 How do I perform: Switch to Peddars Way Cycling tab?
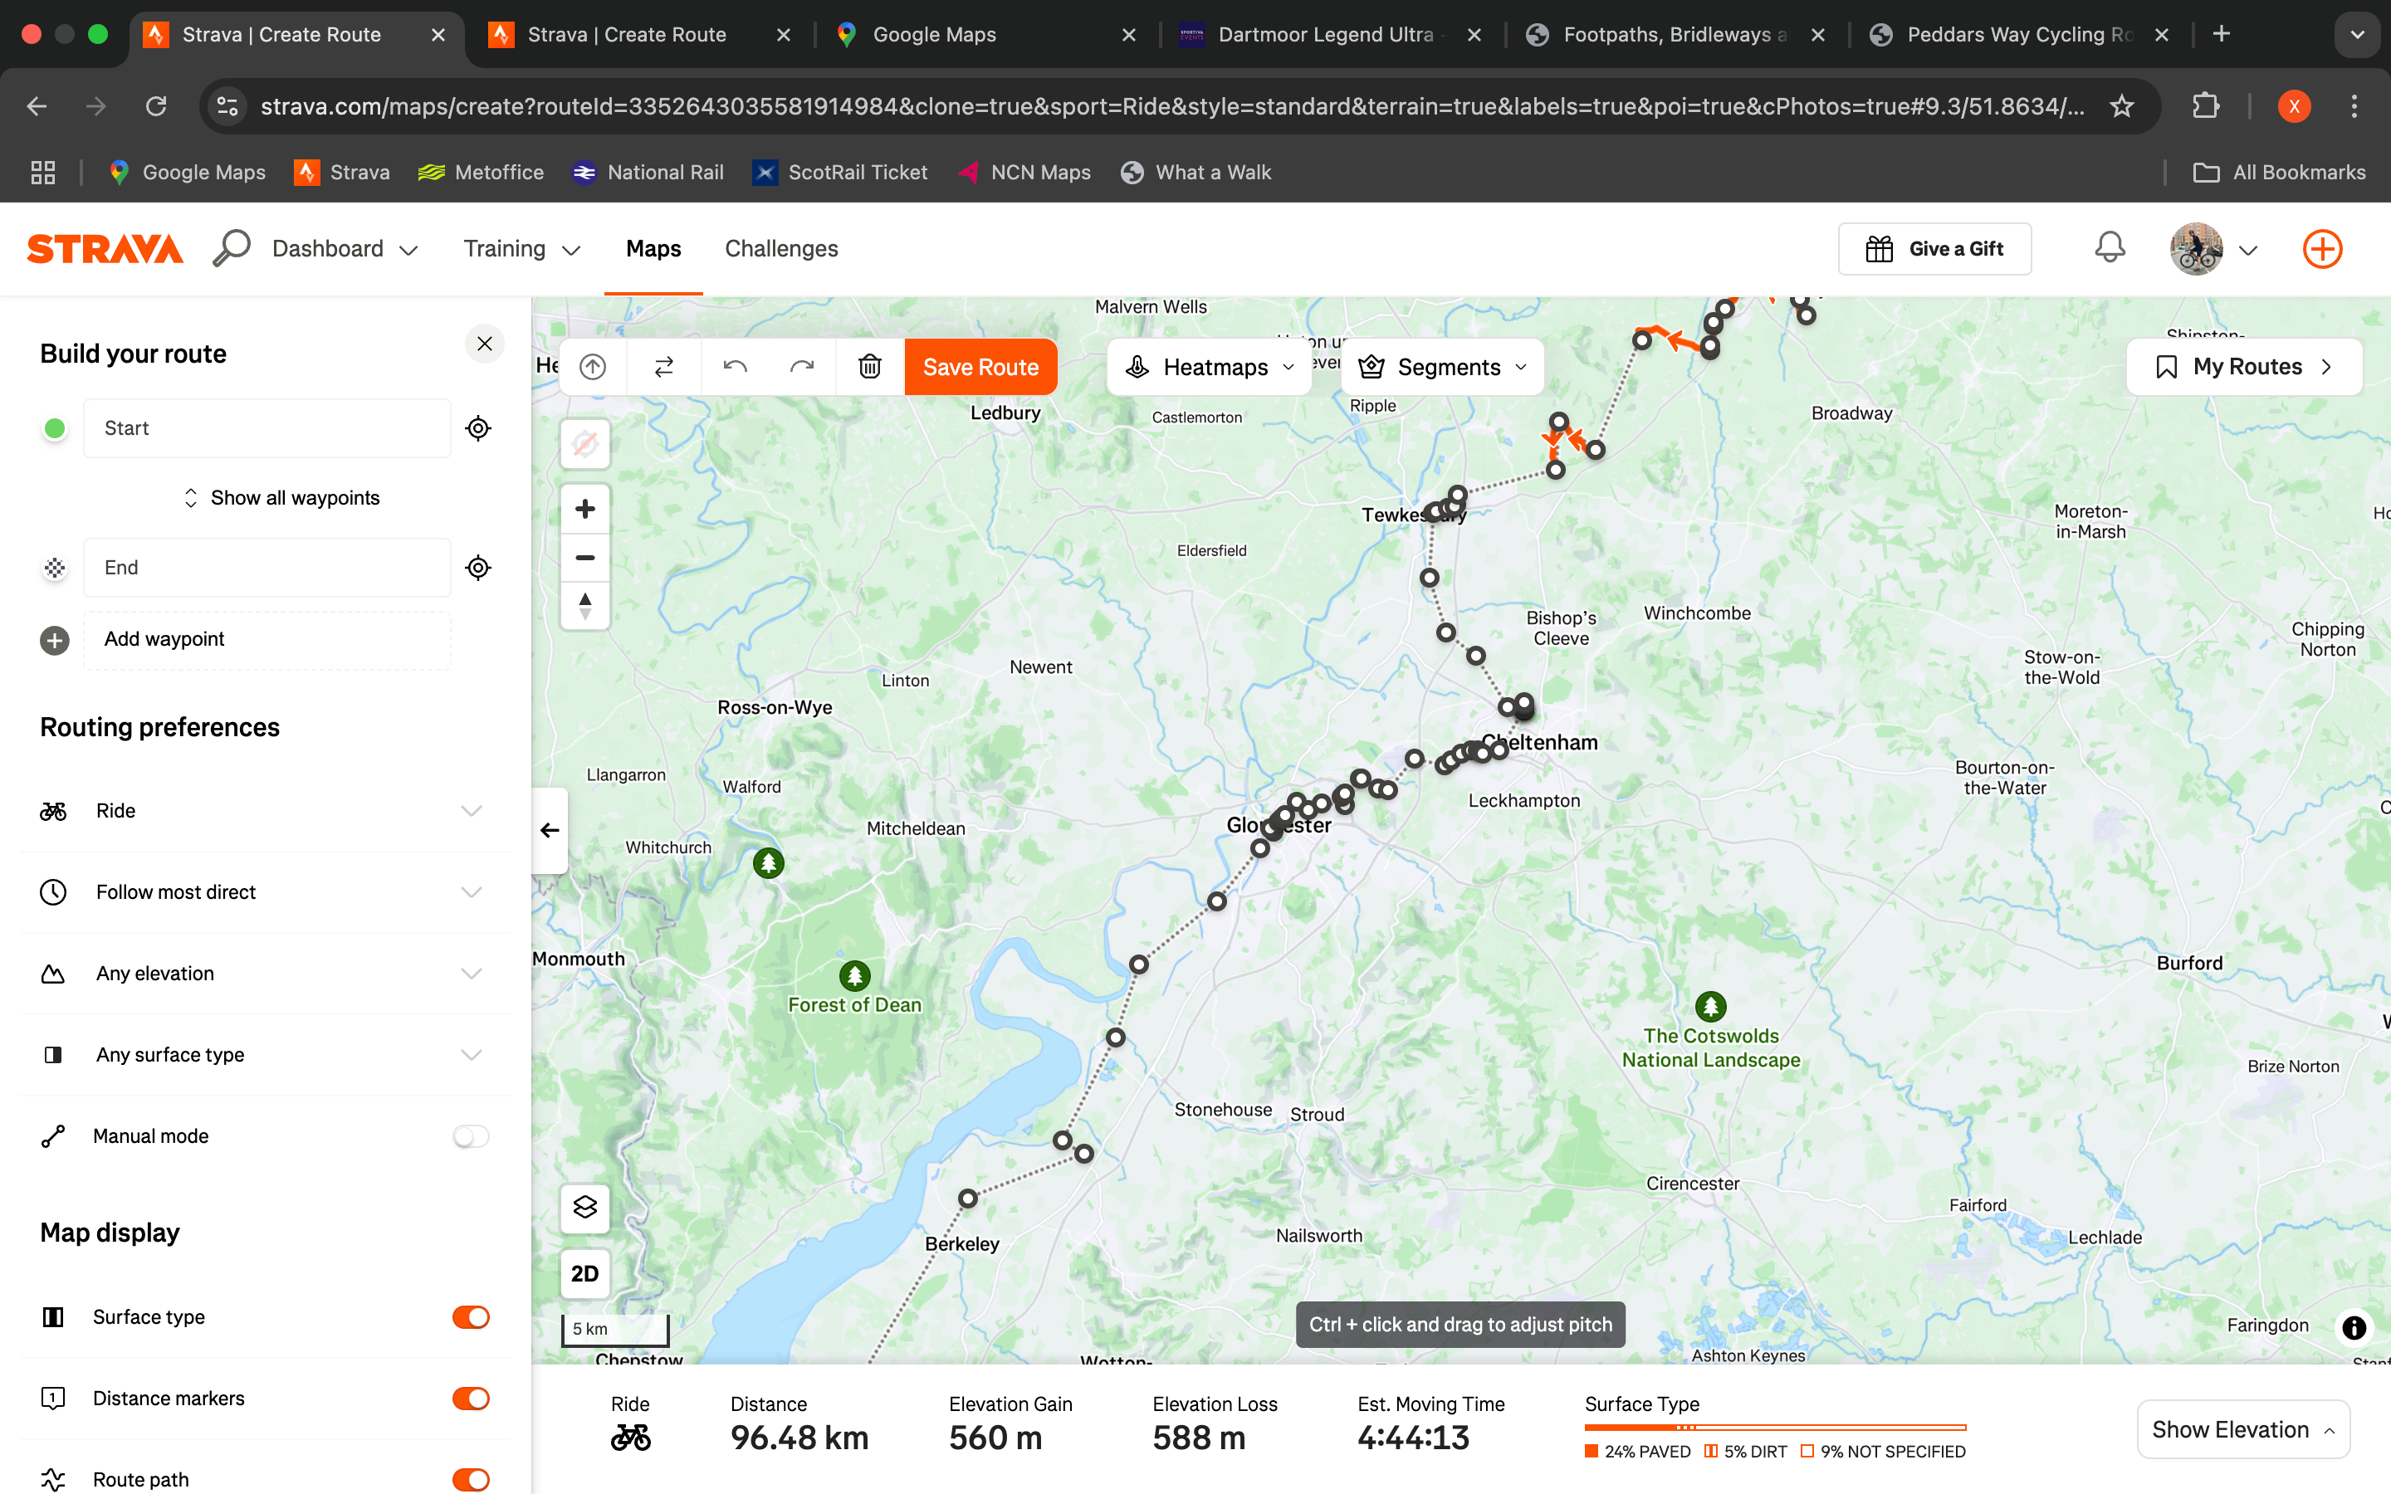point(2020,35)
